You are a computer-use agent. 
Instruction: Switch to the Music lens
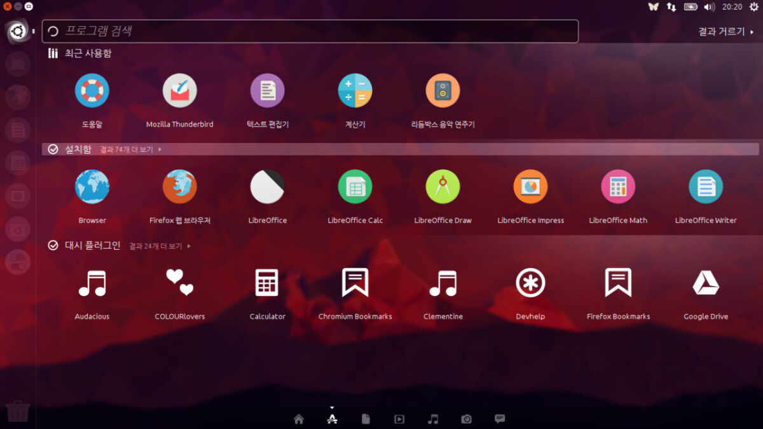pos(433,419)
